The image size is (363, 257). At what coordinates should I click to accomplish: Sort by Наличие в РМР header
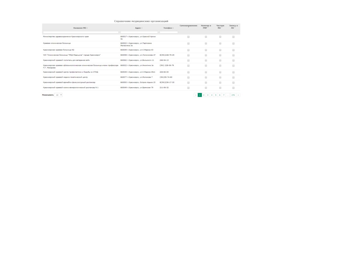click(206, 27)
